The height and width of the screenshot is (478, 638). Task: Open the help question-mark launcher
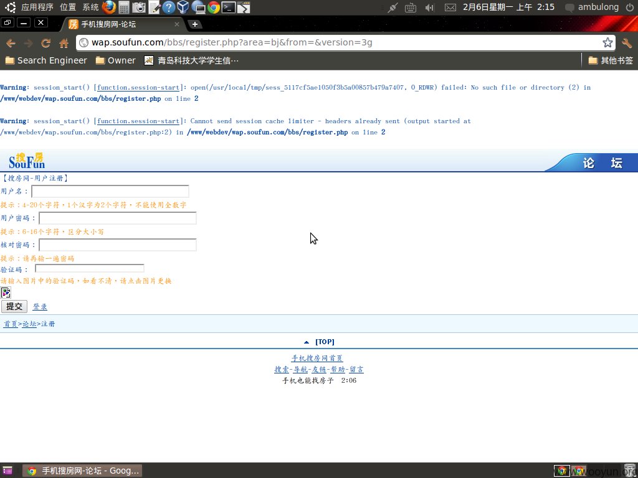tap(168, 7)
